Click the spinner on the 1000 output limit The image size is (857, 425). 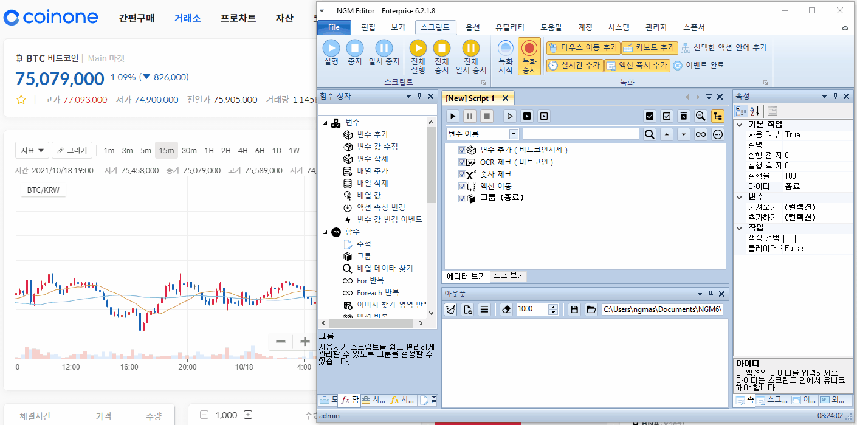[x=553, y=309]
